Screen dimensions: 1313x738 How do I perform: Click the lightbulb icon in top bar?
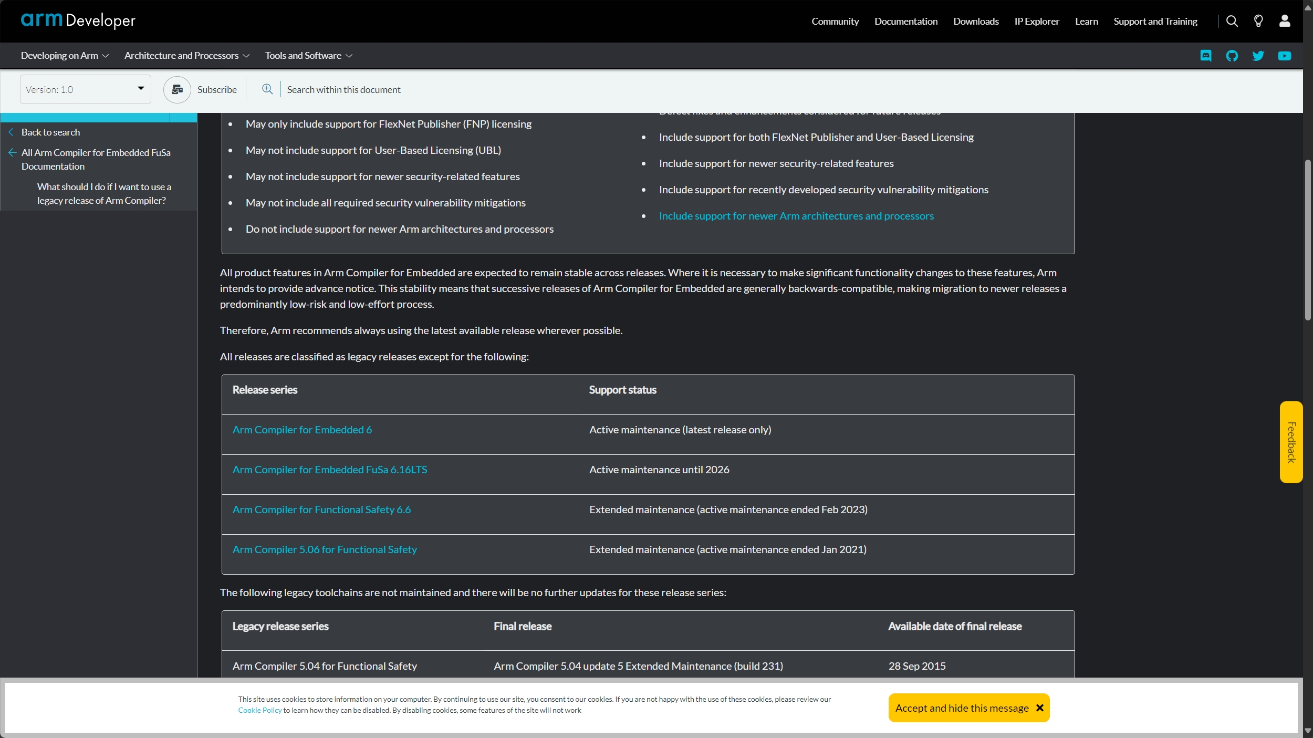click(1258, 21)
